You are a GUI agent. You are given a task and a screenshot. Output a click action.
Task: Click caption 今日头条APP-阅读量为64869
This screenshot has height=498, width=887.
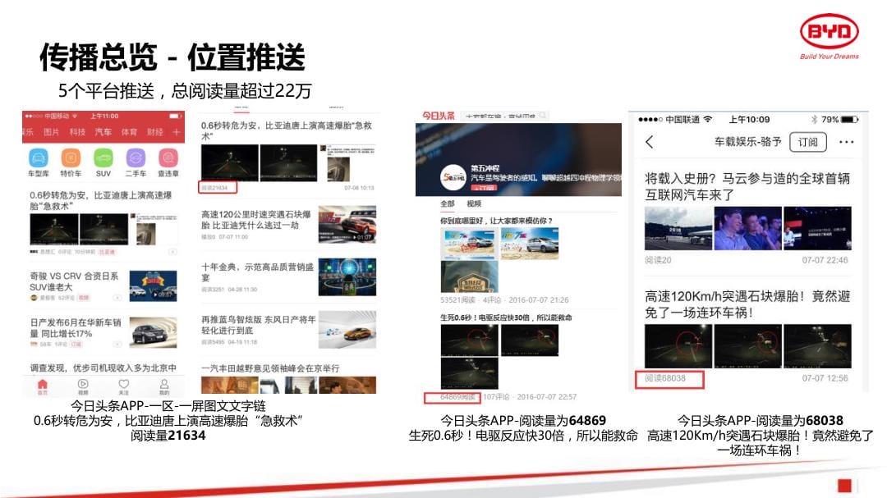pos(523,421)
